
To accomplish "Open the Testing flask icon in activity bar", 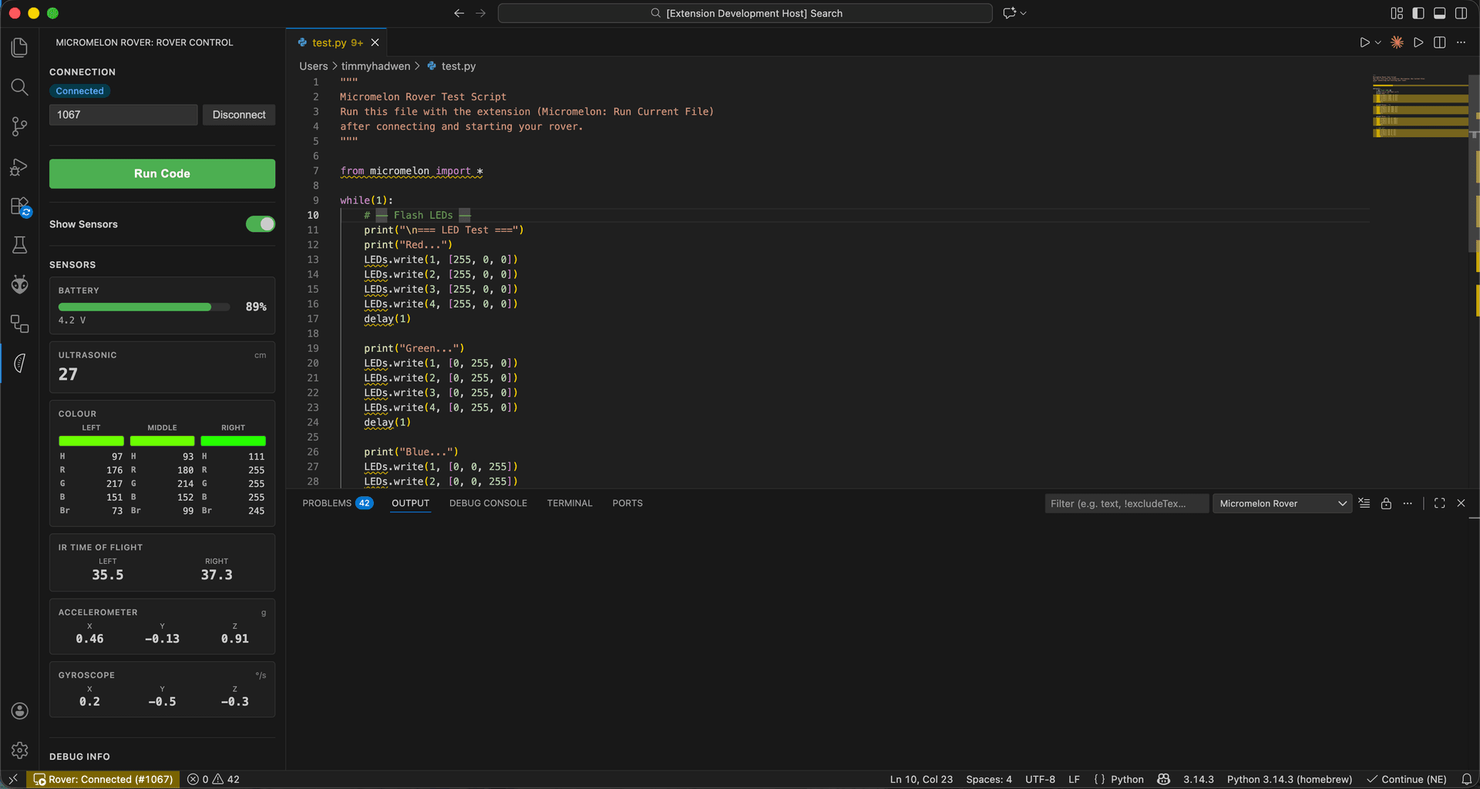I will tap(19, 245).
